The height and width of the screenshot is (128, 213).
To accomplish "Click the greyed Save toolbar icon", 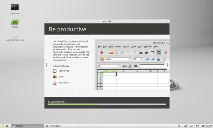I will click(x=116, y=52).
